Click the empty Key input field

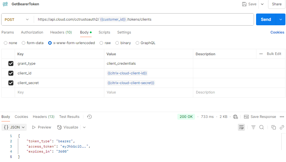[x=59, y=92]
